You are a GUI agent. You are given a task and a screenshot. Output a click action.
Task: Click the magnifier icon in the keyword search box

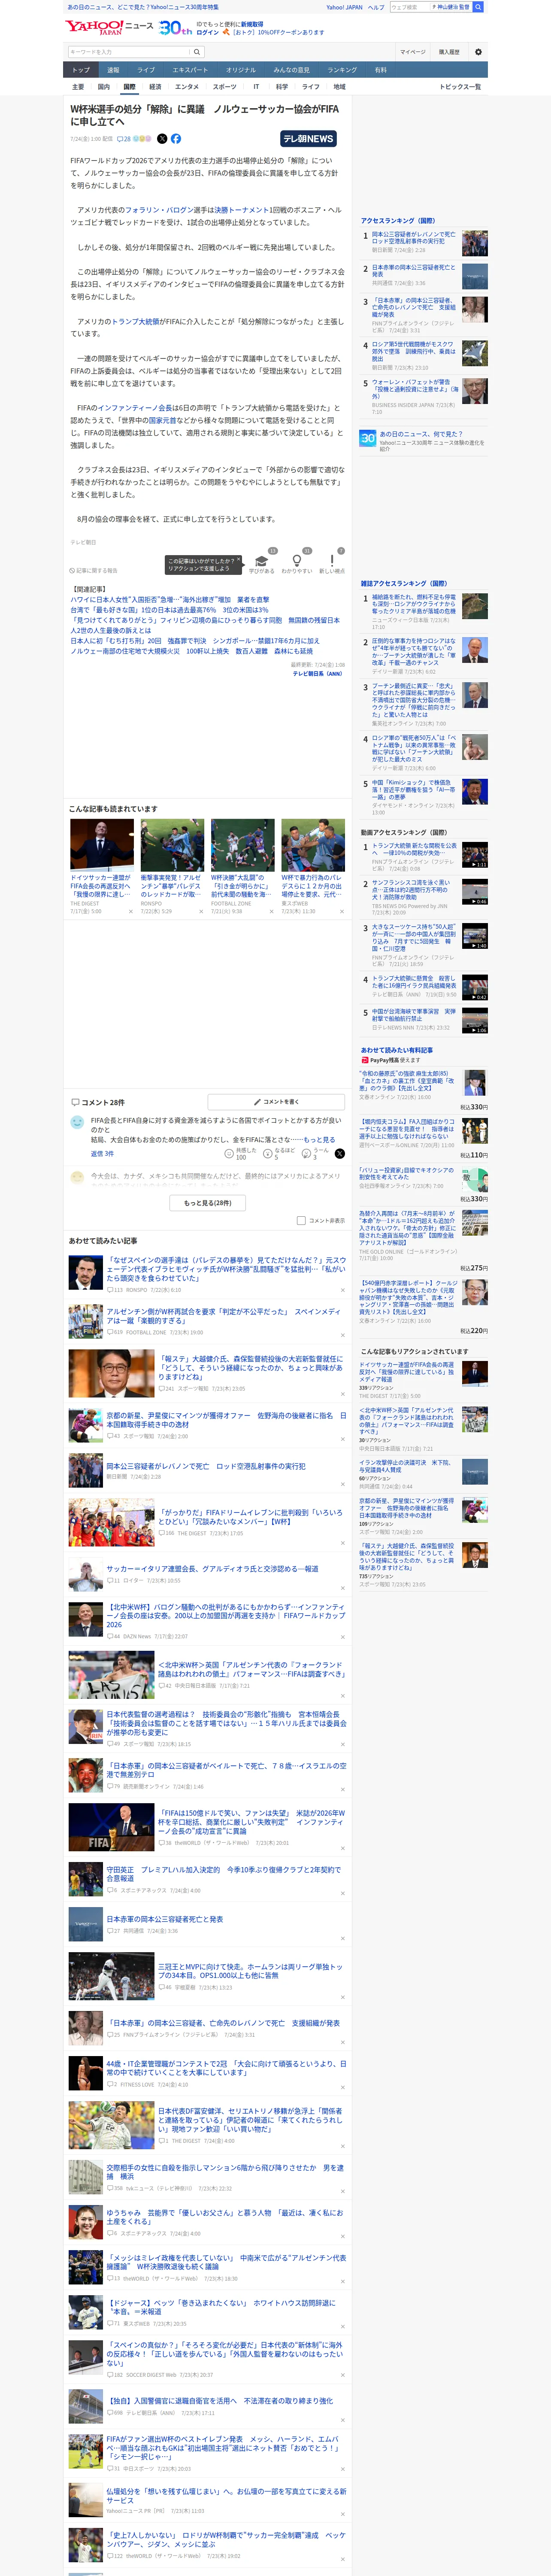pyautogui.click(x=198, y=52)
